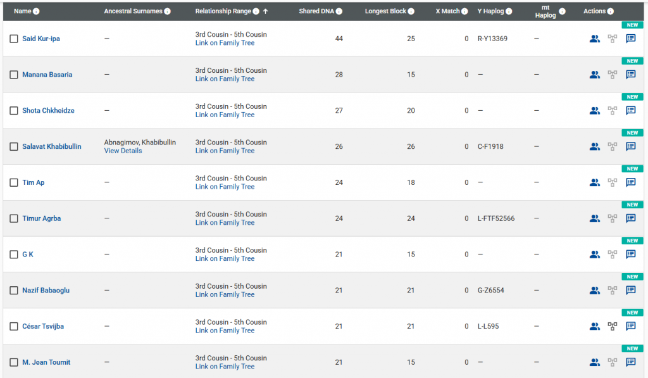Click the info icon beside Shared DNA
Image resolution: width=648 pixels, height=378 pixels.
[x=339, y=11]
